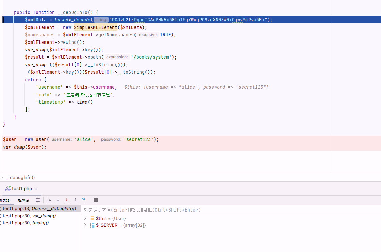381x252 pixels.
Task: Click the $this object type icon
Action: [92, 218]
